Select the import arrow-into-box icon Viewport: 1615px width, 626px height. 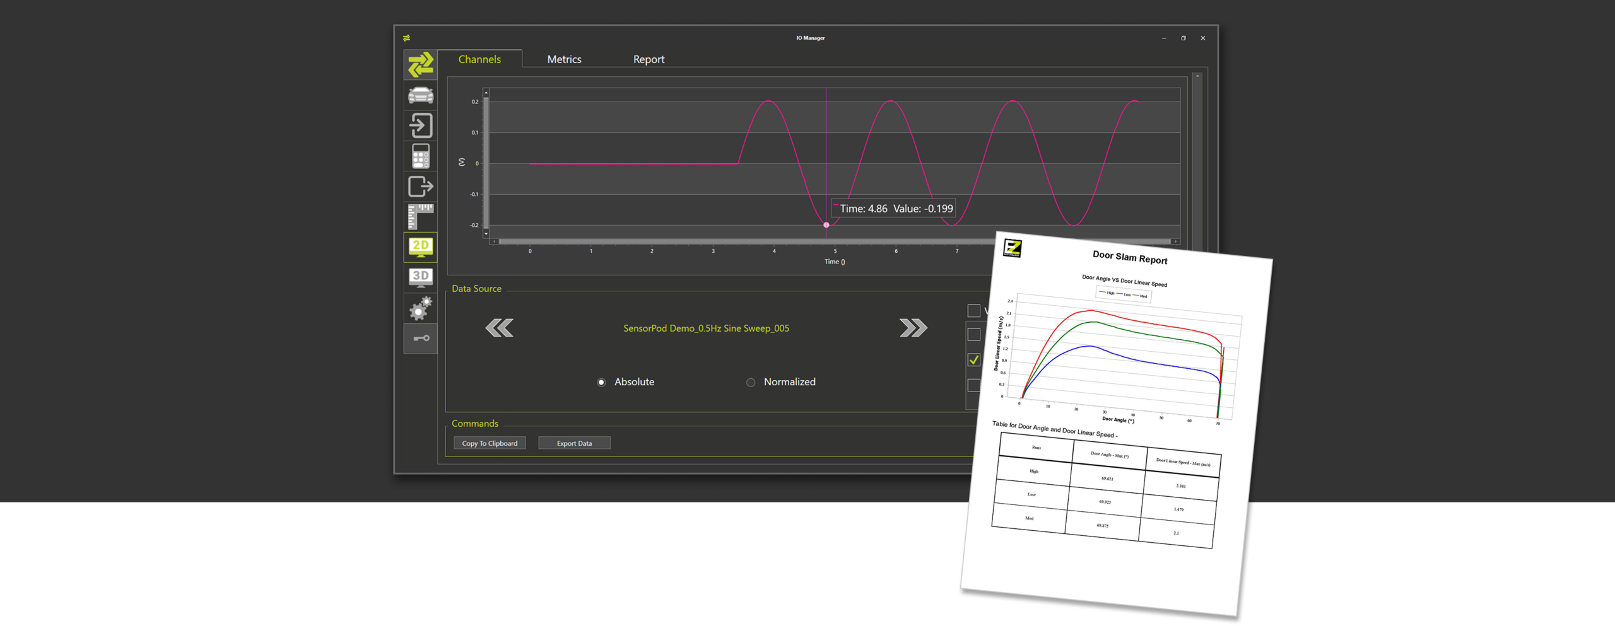pos(420,125)
